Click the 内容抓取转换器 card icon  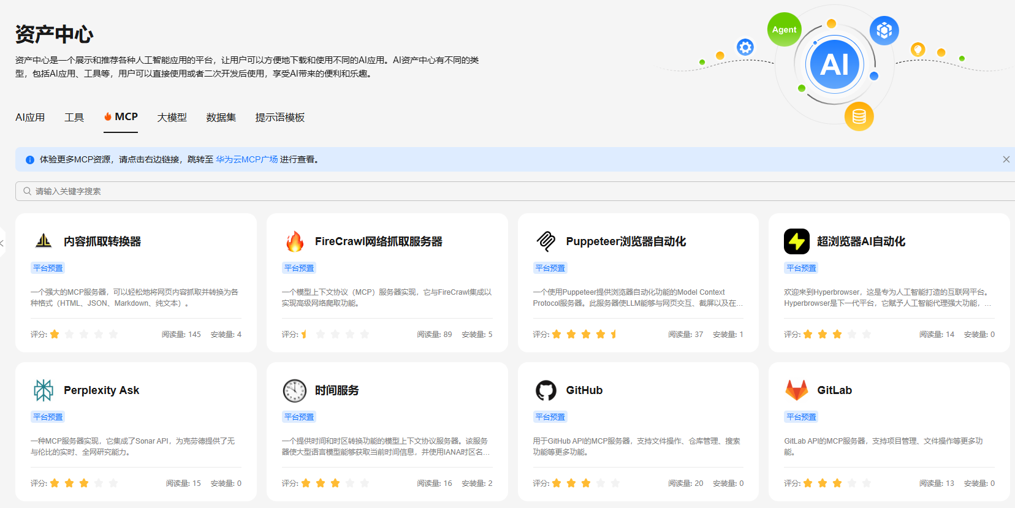[44, 241]
